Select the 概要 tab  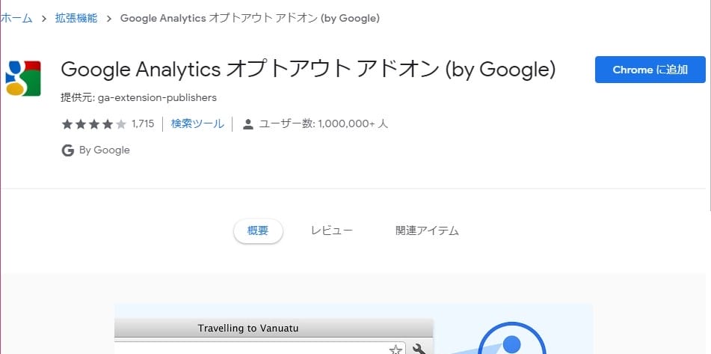[x=258, y=231]
